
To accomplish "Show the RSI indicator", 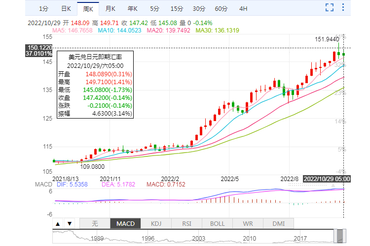I will point(186,224).
